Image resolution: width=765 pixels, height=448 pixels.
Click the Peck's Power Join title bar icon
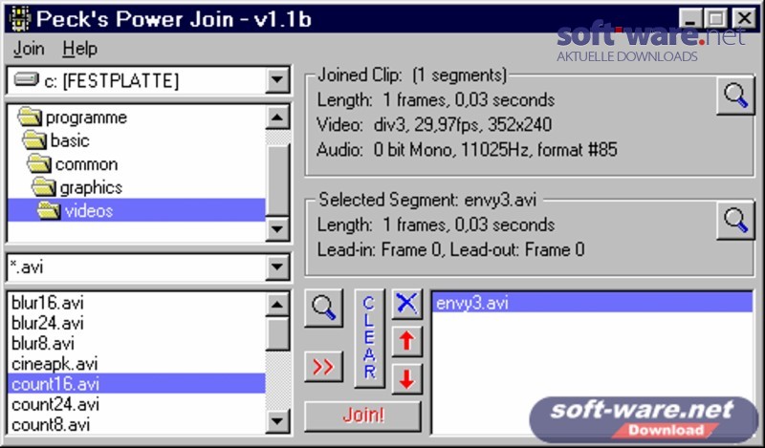19,19
